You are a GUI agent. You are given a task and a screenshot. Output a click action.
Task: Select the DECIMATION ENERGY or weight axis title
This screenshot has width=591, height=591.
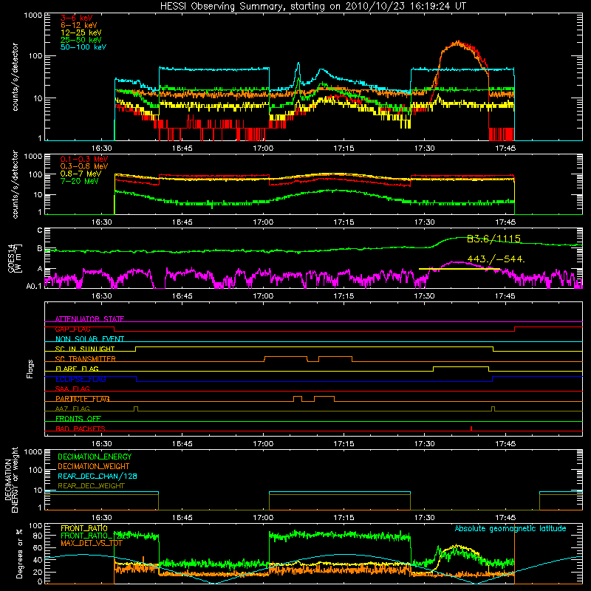(11, 479)
